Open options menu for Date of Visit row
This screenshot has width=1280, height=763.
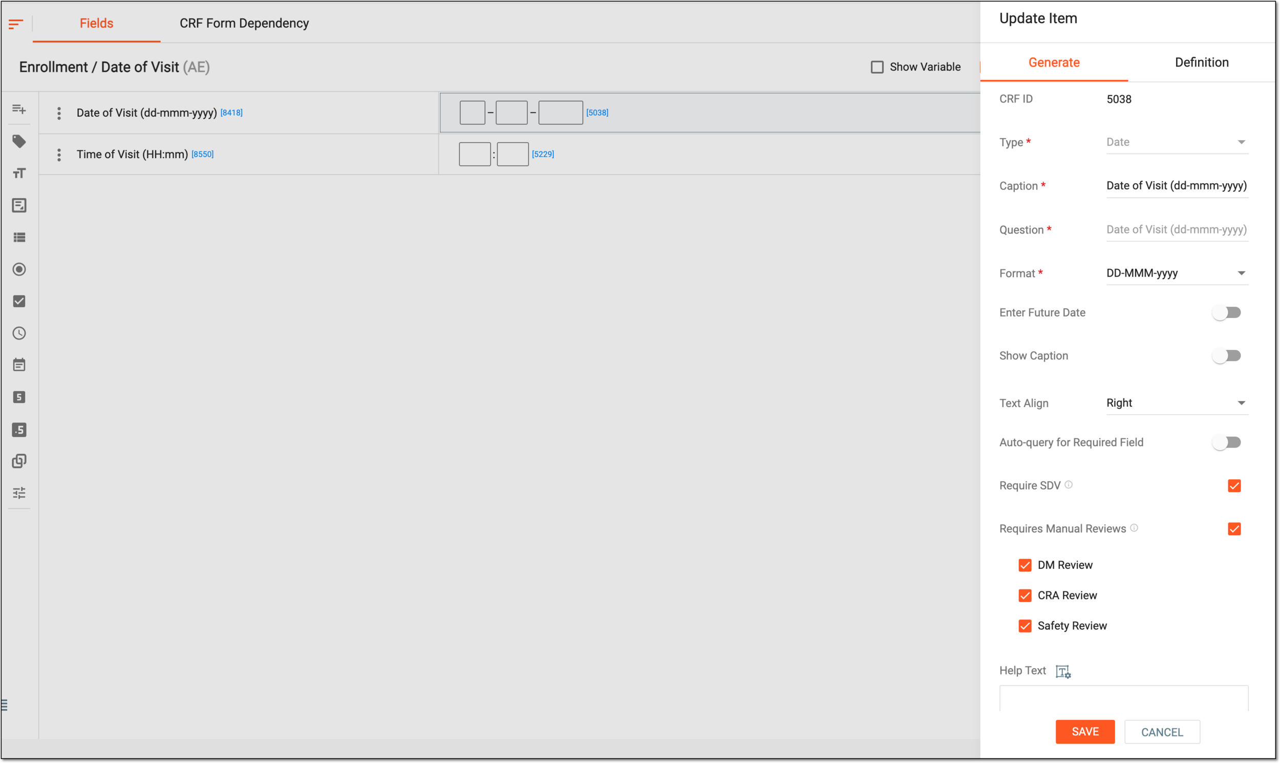(59, 113)
